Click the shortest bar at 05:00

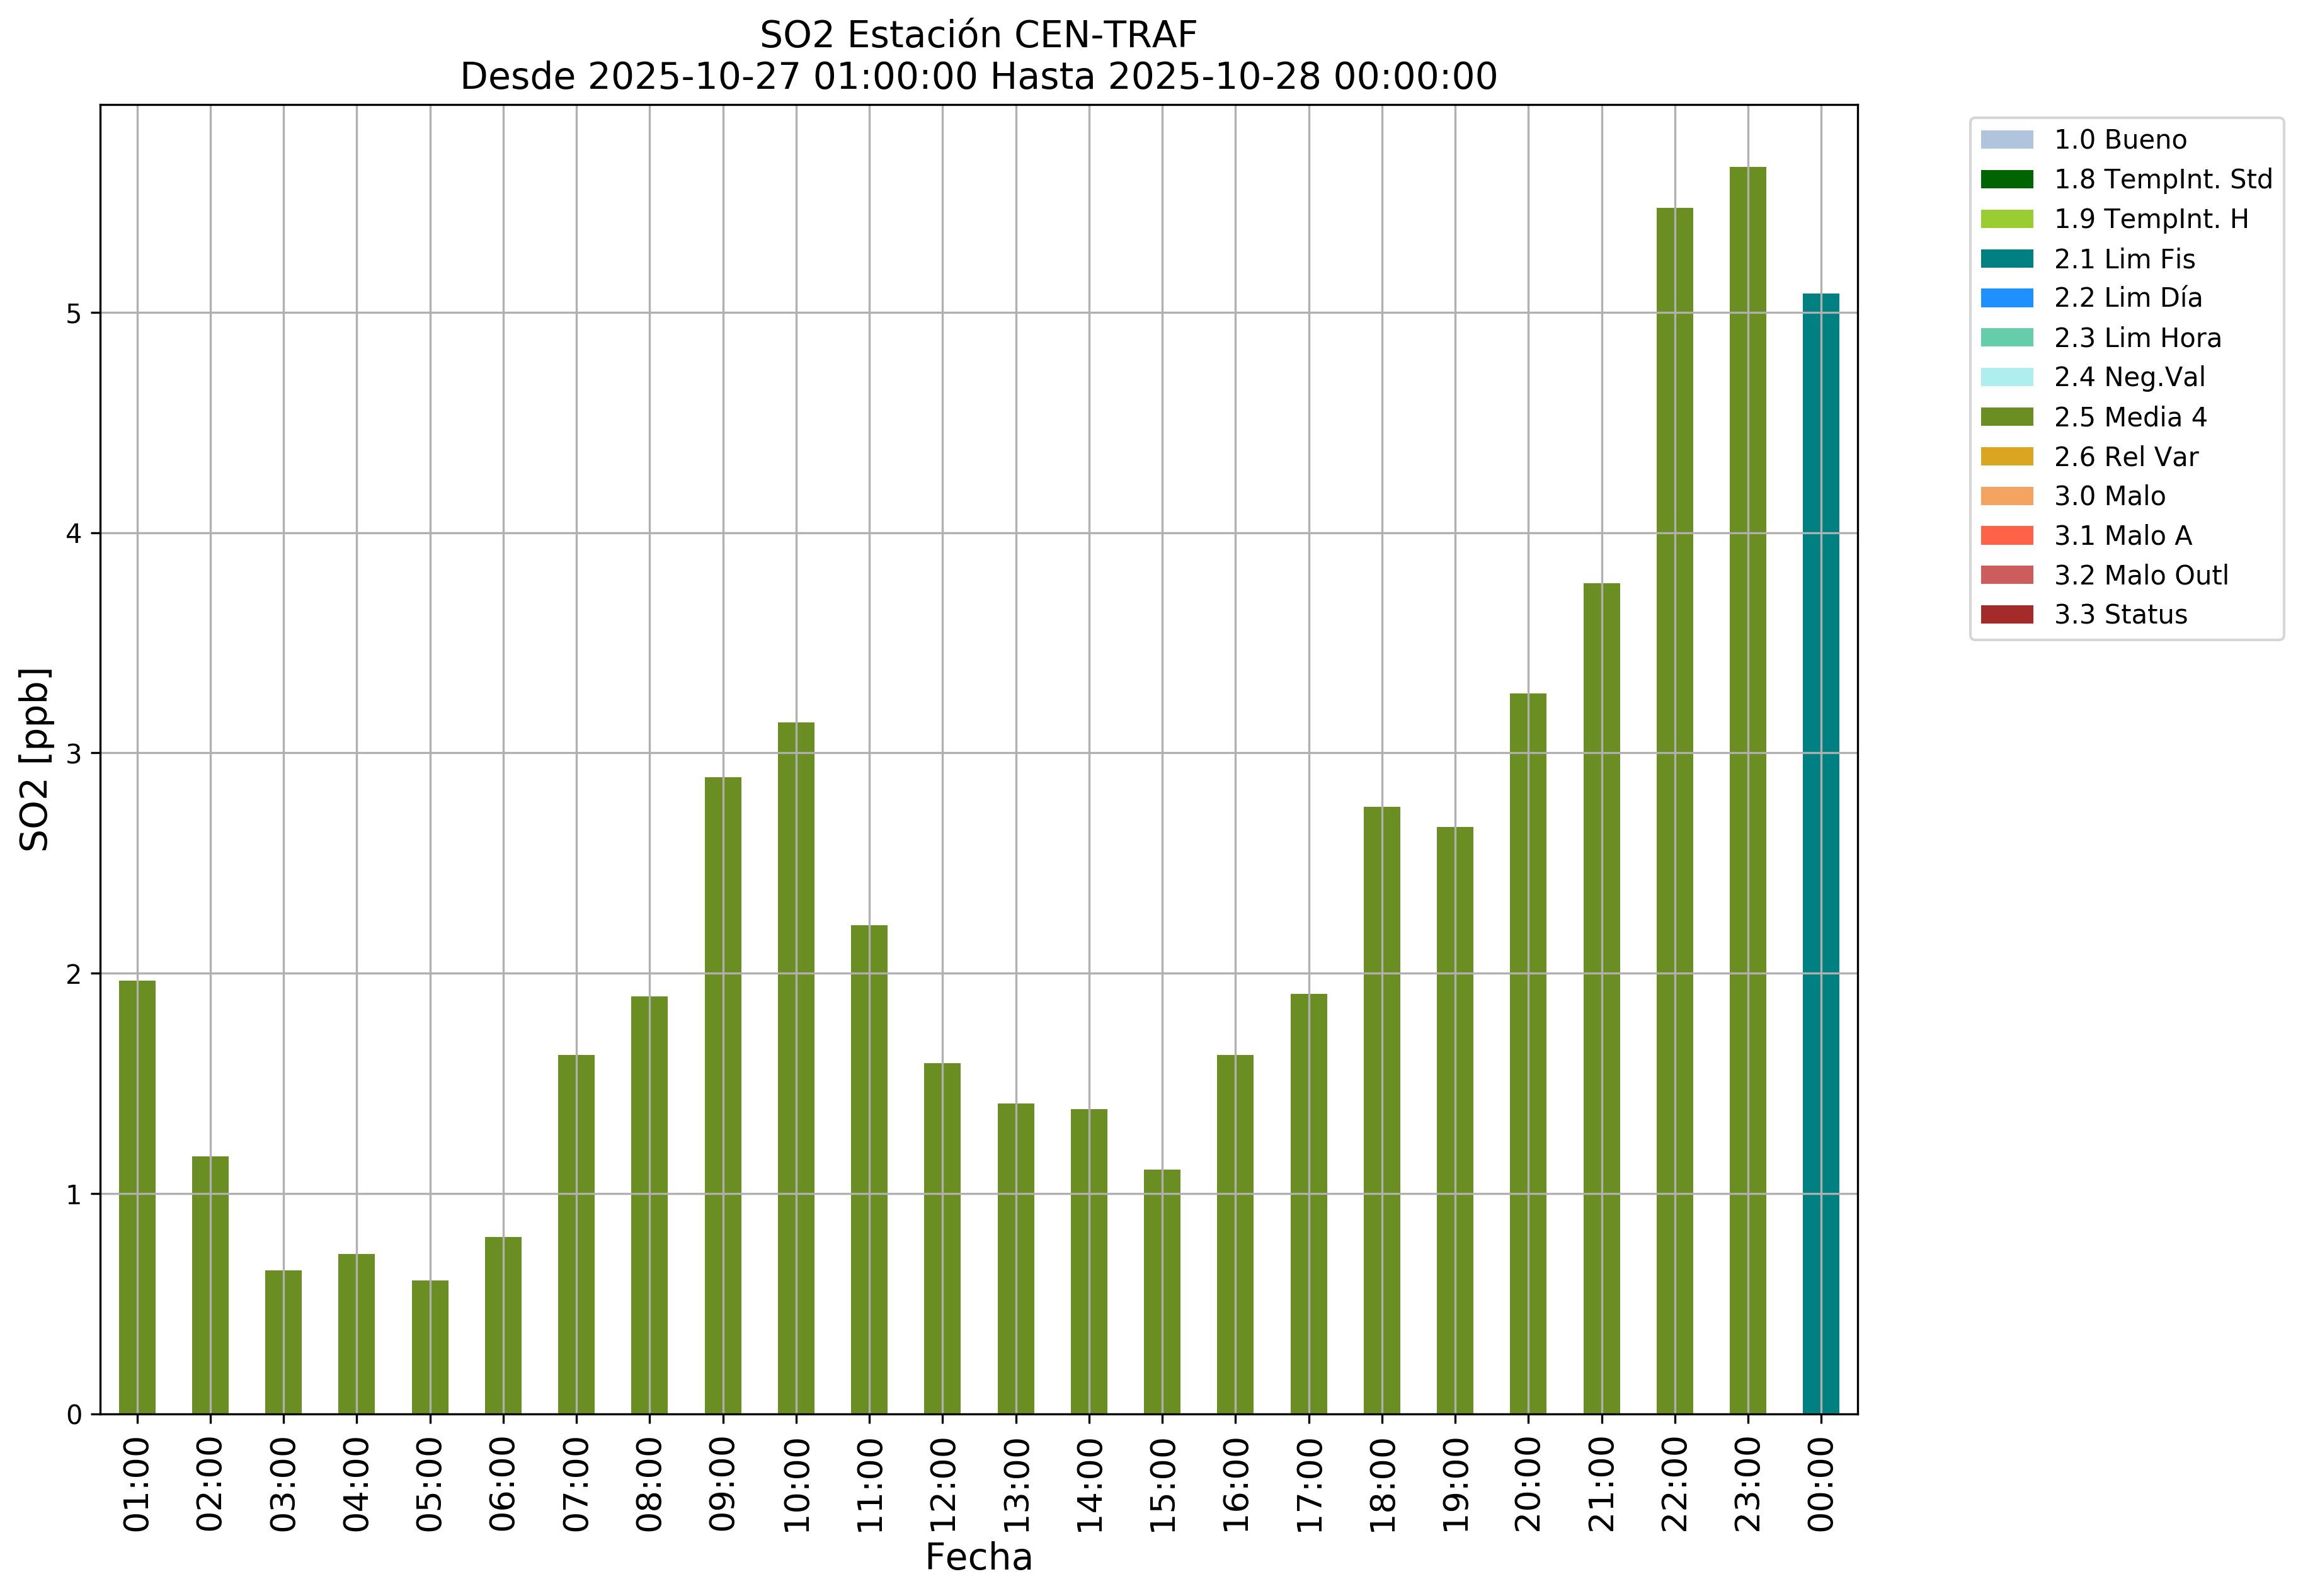(x=430, y=1347)
